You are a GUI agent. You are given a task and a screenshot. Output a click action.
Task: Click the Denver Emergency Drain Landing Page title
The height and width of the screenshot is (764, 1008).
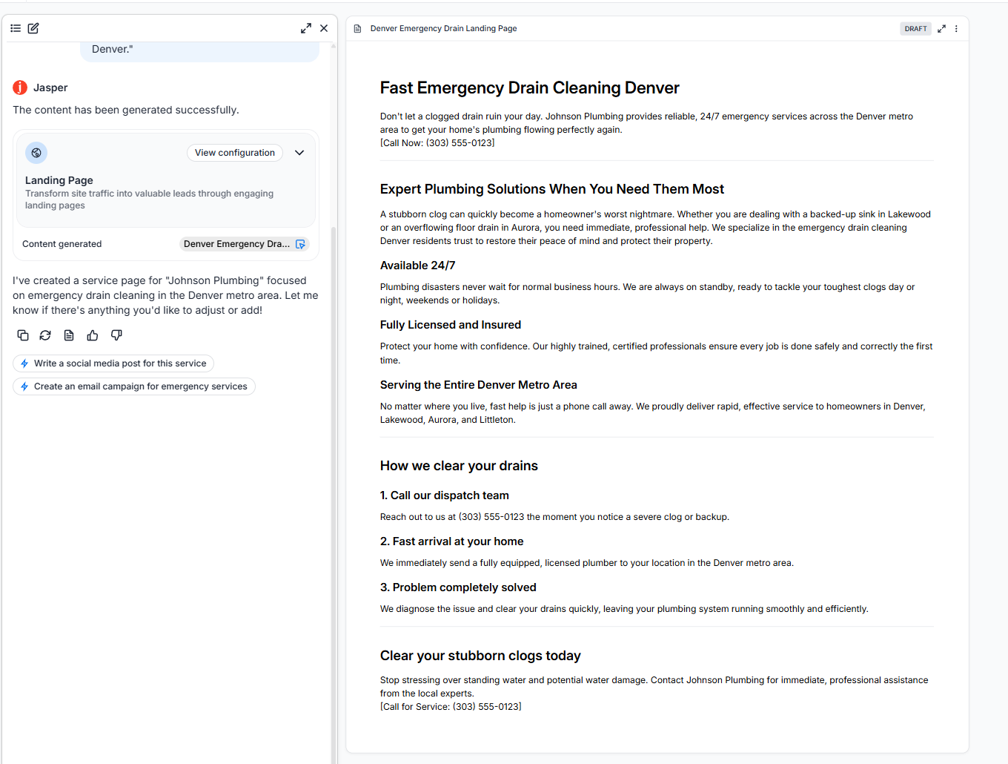[x=443, y=29]
